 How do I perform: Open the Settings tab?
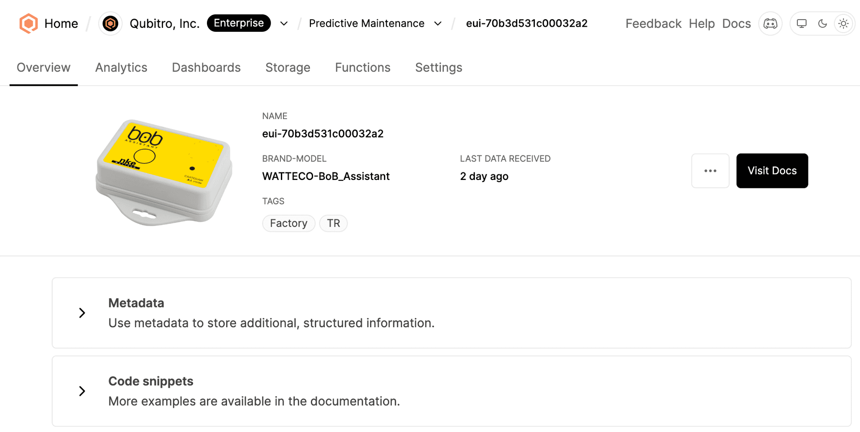(x=439, y=68)
